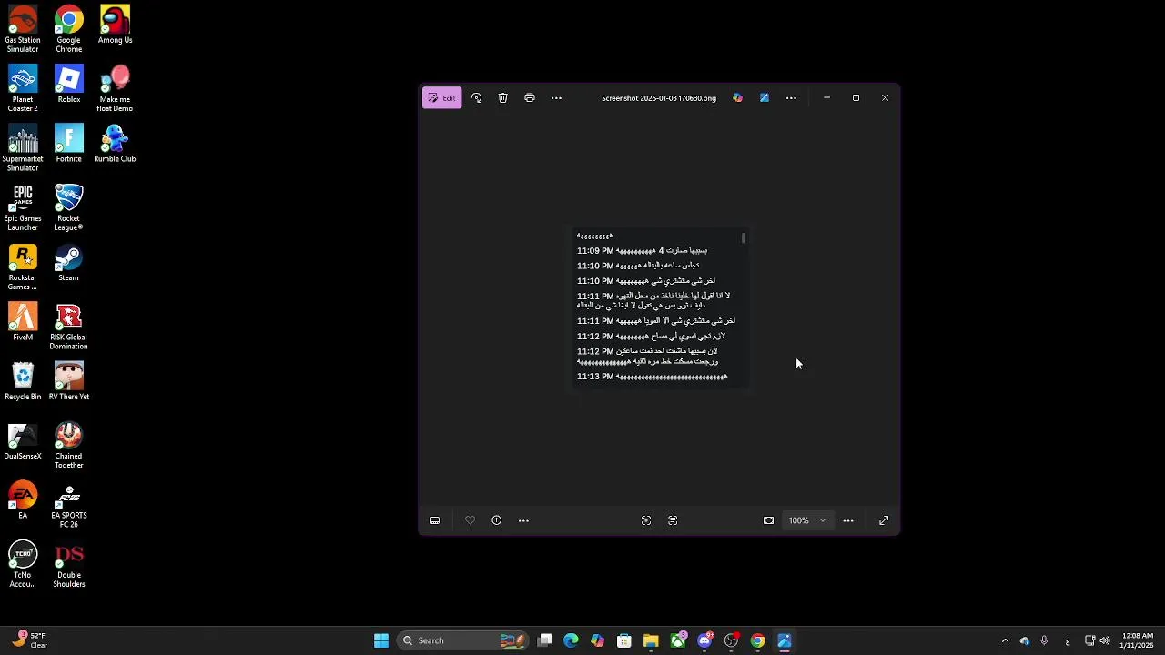Select Fortnite desktop icon
This screenshot has height=655, width=1165.
[68, 144]
